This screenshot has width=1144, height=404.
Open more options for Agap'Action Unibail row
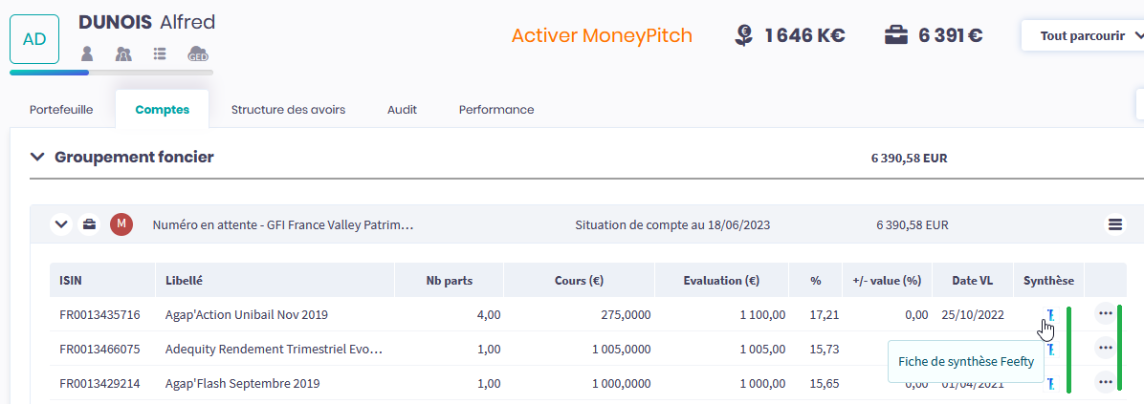pyautogui.click(x=1106, y=313)
